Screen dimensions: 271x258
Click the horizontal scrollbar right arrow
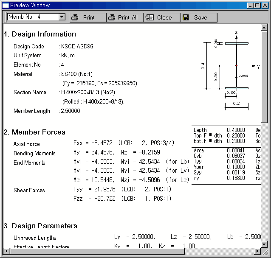(x=257, y=251)
